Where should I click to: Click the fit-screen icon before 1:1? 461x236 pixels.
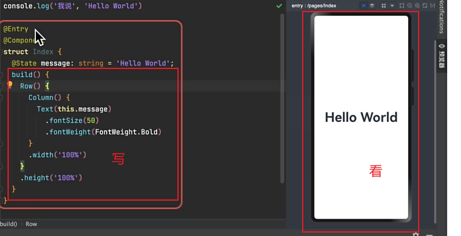pos(425,6)
